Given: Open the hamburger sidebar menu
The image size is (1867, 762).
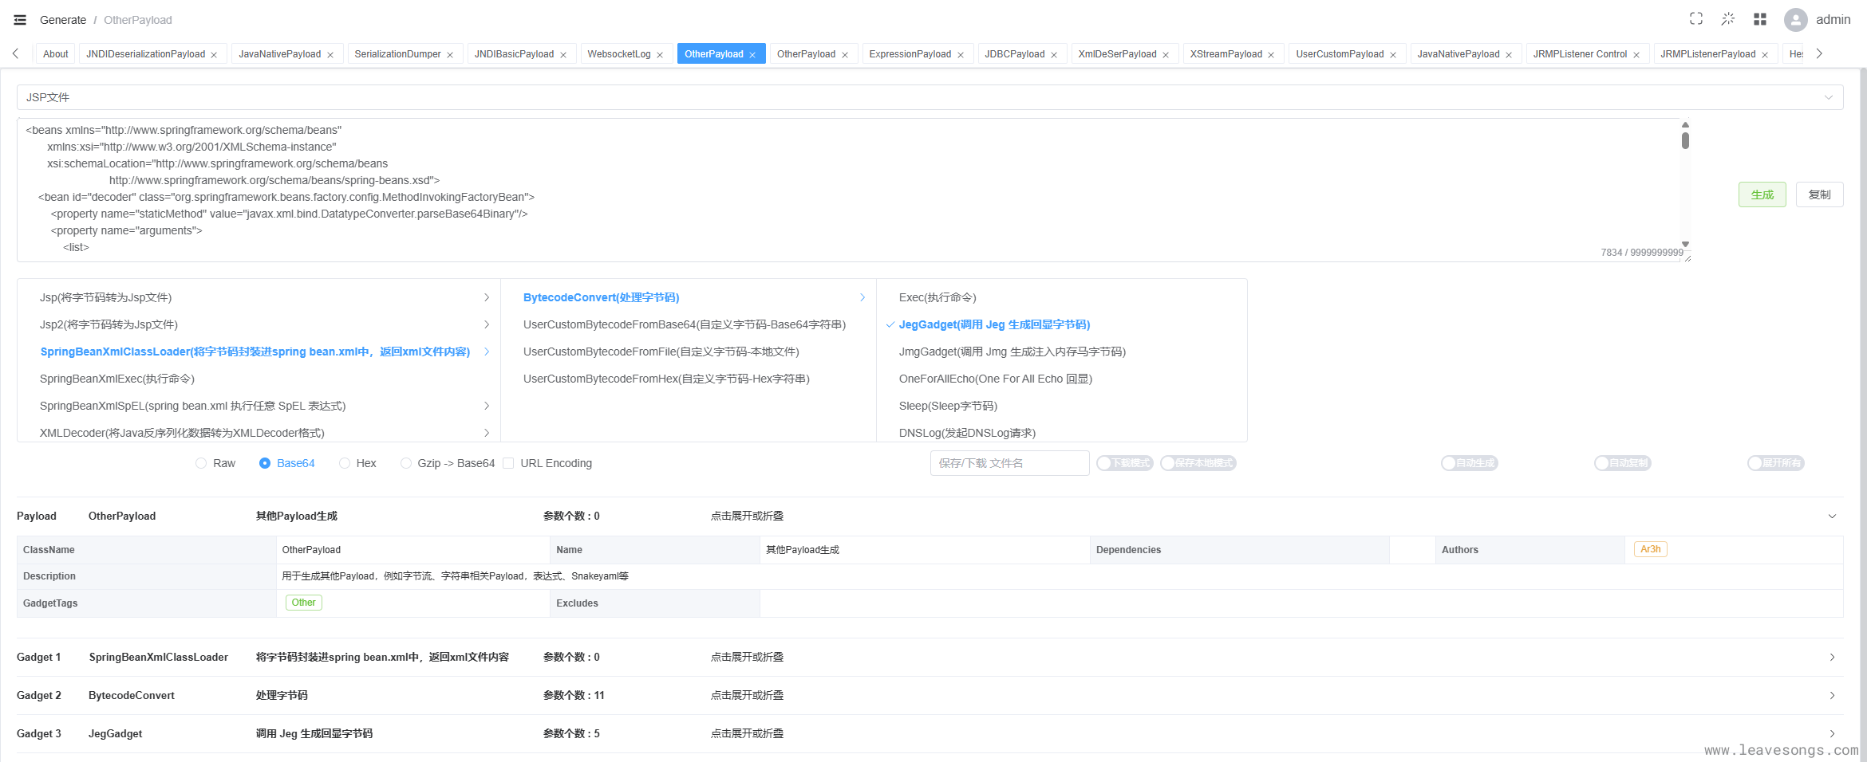Looking at the screenshot, I should coord(20,20).
